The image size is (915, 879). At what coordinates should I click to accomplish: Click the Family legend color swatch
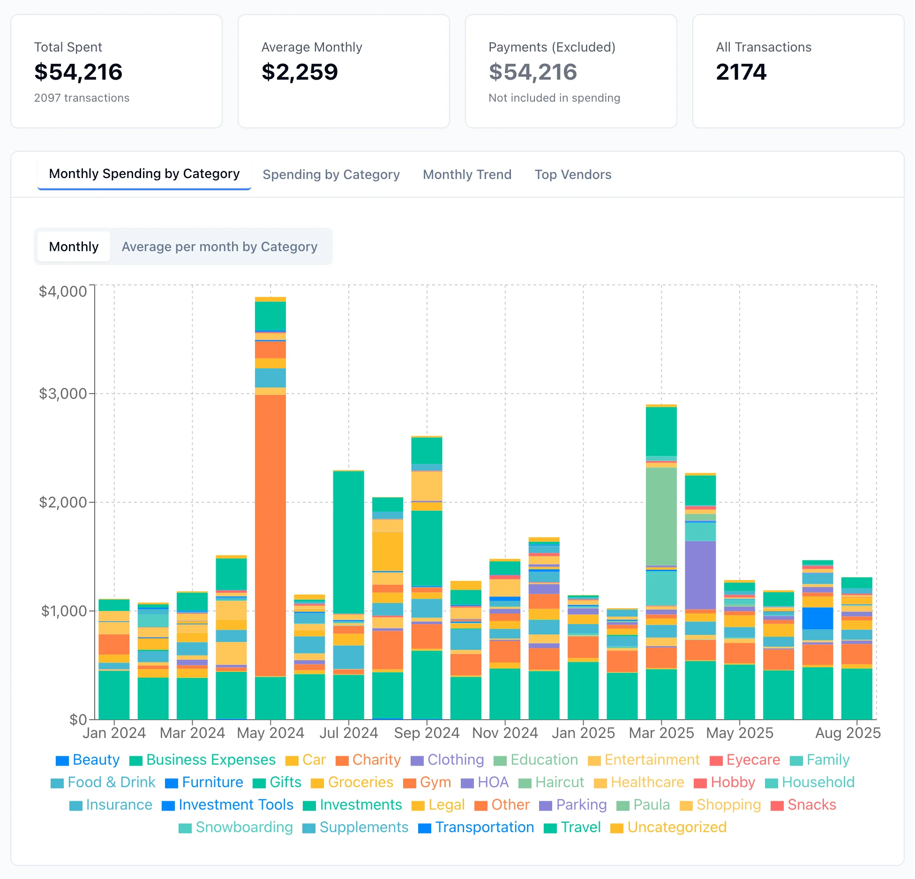coord(796,760)
